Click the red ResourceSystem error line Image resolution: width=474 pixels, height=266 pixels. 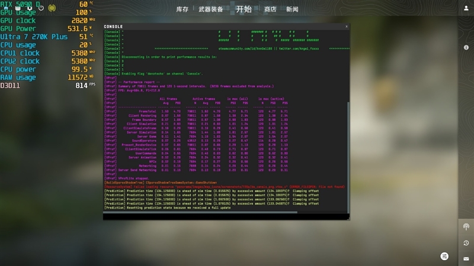(x=225, y=187)
